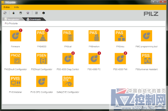Open the PASvisu product tile
Image resolution: width=168 pixels, height=111 pixels.
pos(120,36)
